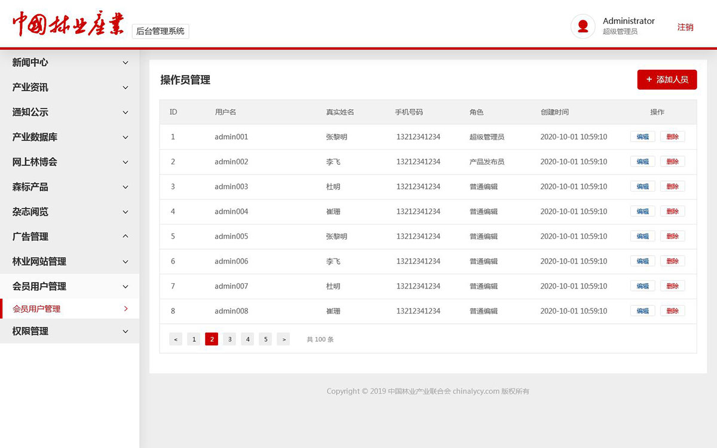
Task: Click the 用户名 column header
Action: [226, 112]
